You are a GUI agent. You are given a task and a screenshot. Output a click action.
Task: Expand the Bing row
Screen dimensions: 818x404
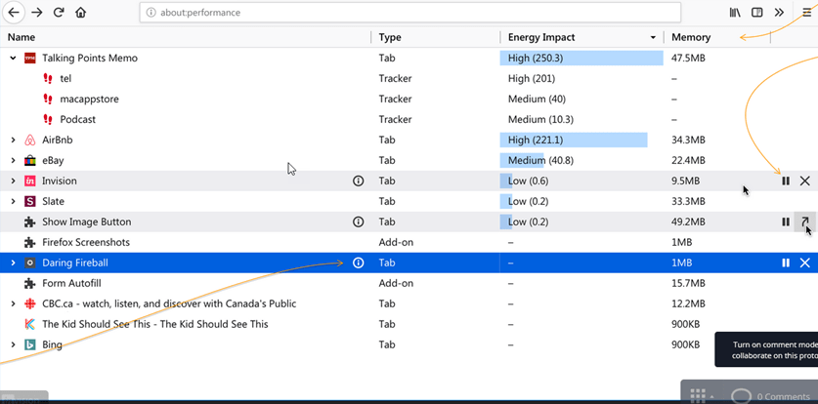[x=14, y=344]
